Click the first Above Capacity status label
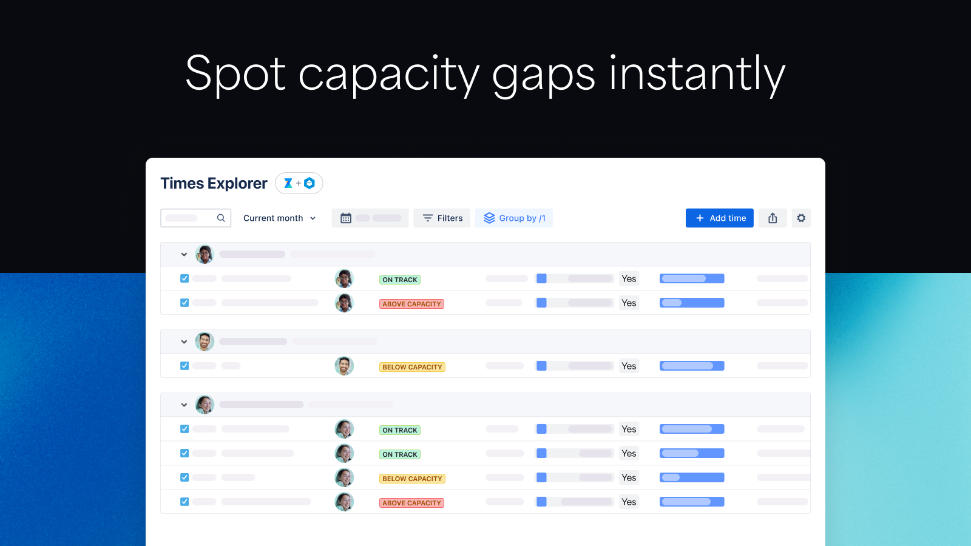971x546 pixels. [411, 304]
